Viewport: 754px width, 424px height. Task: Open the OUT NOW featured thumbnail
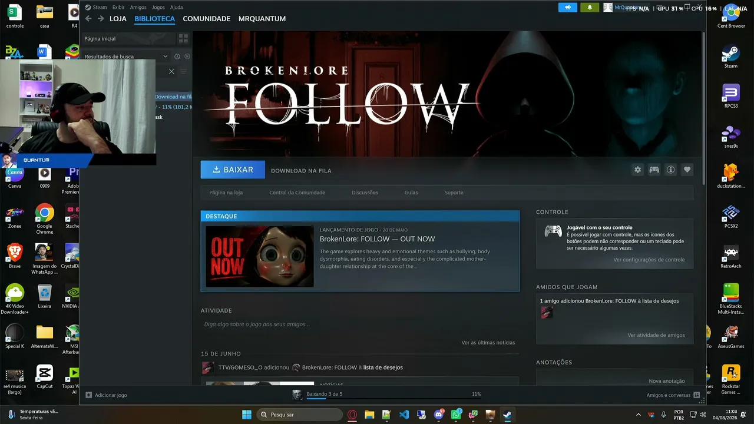(x=259, y=256)
